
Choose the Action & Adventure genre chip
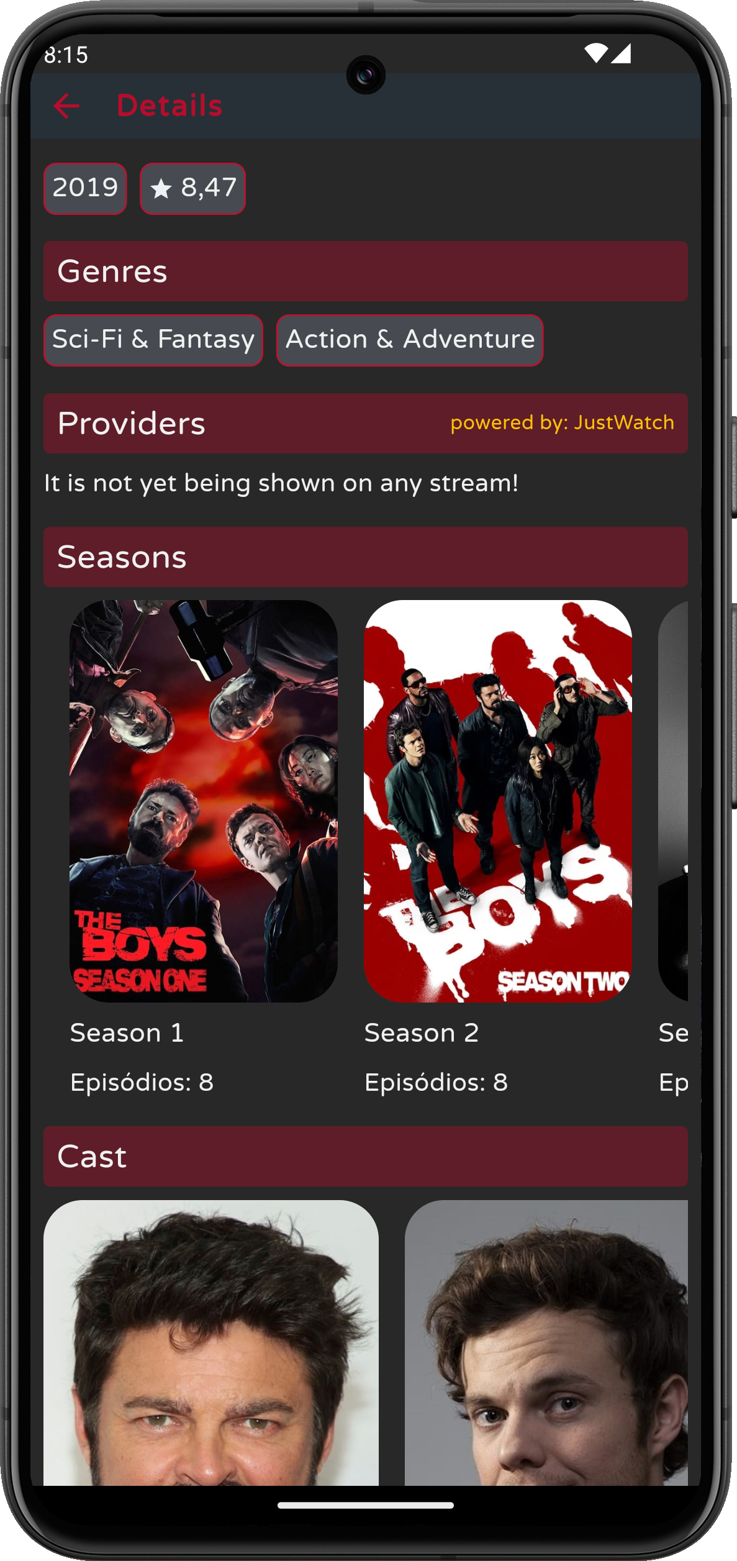410,340
